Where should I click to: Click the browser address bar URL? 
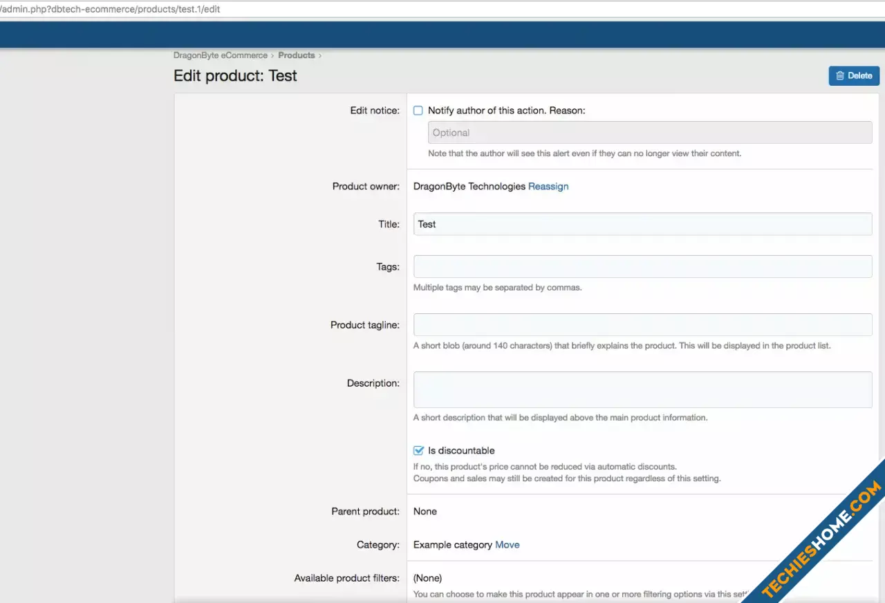coord(111,10)
